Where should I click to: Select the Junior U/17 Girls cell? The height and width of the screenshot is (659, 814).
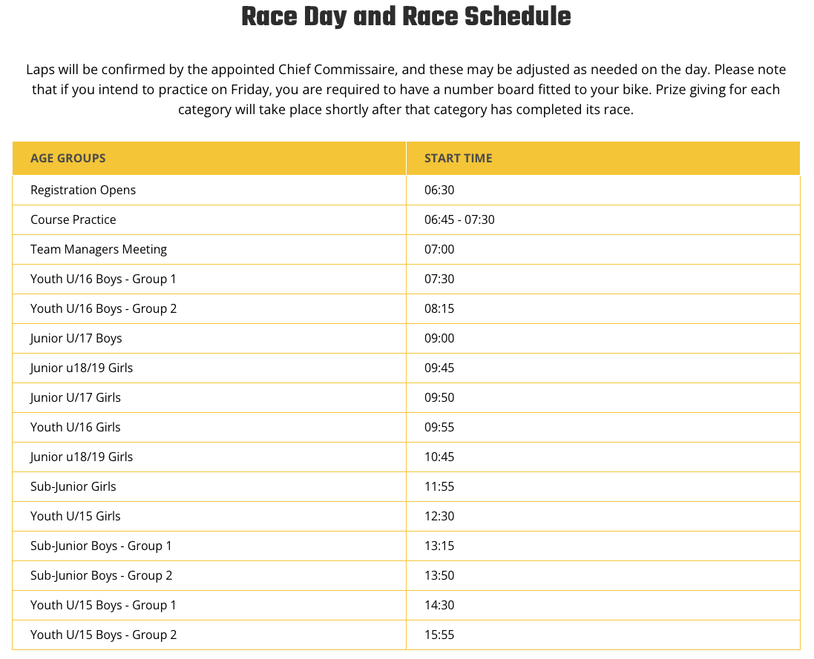tap(76, 397)
